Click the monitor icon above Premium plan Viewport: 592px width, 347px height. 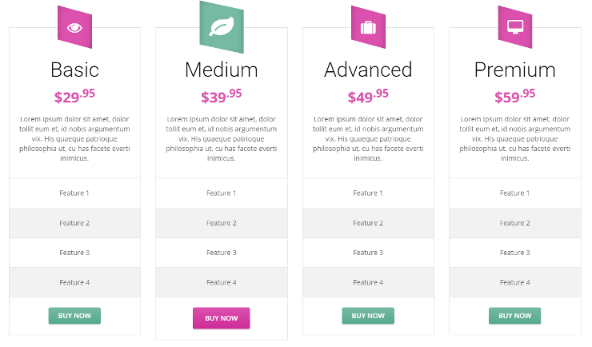(515, 27)
